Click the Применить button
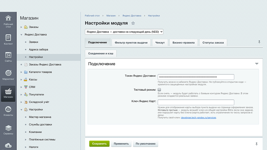The width and height of the screenshot is (267, 150). 121,144
